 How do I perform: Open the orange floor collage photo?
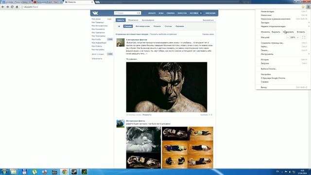tap(188, 148)
